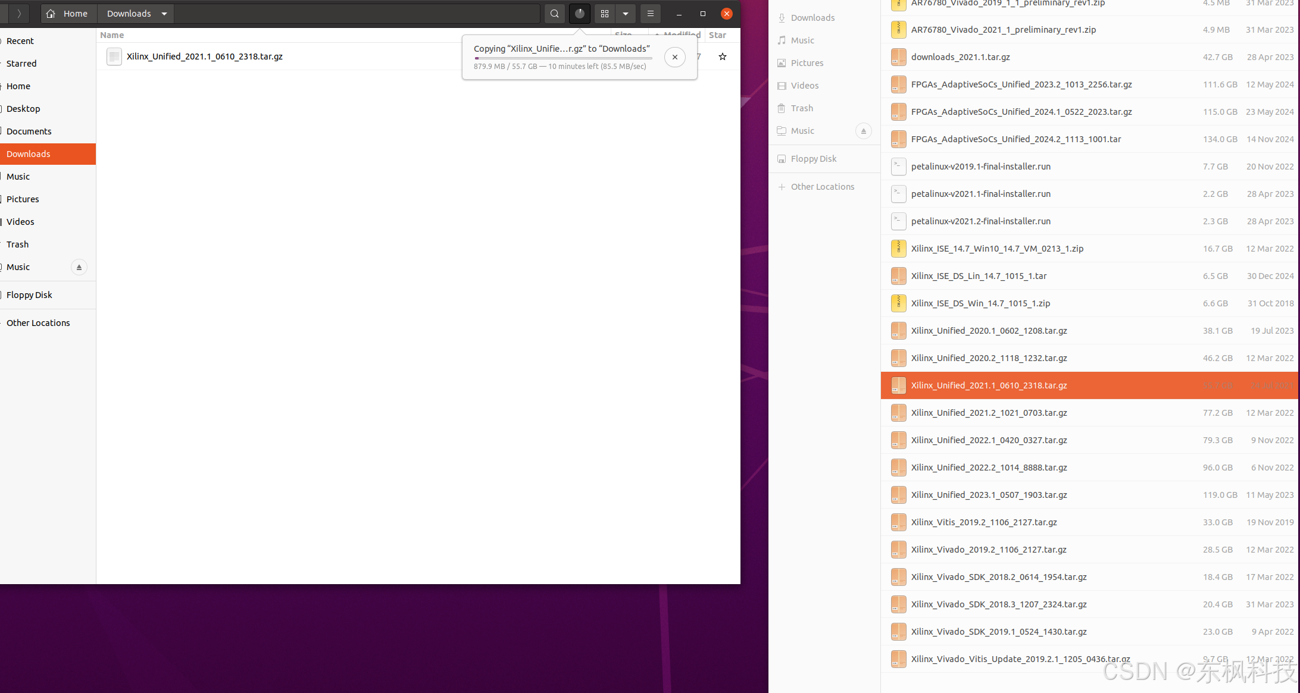Open Other Locations in right window sidebar
Image resolution: width=1300 pixels, height=693 pixels.
coord(822,187)
